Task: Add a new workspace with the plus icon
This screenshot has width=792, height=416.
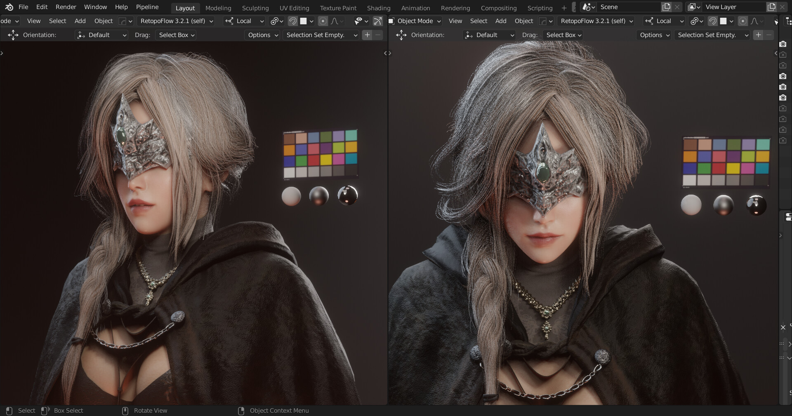Action: click(564, 8)
